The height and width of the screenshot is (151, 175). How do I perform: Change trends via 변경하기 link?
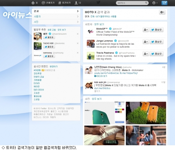point(54,66)
